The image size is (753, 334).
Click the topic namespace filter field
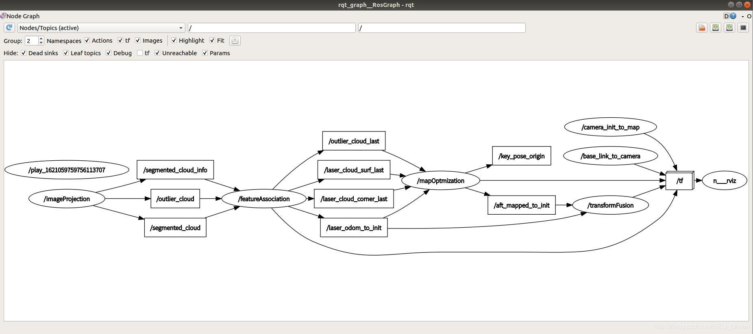[442, 28]
